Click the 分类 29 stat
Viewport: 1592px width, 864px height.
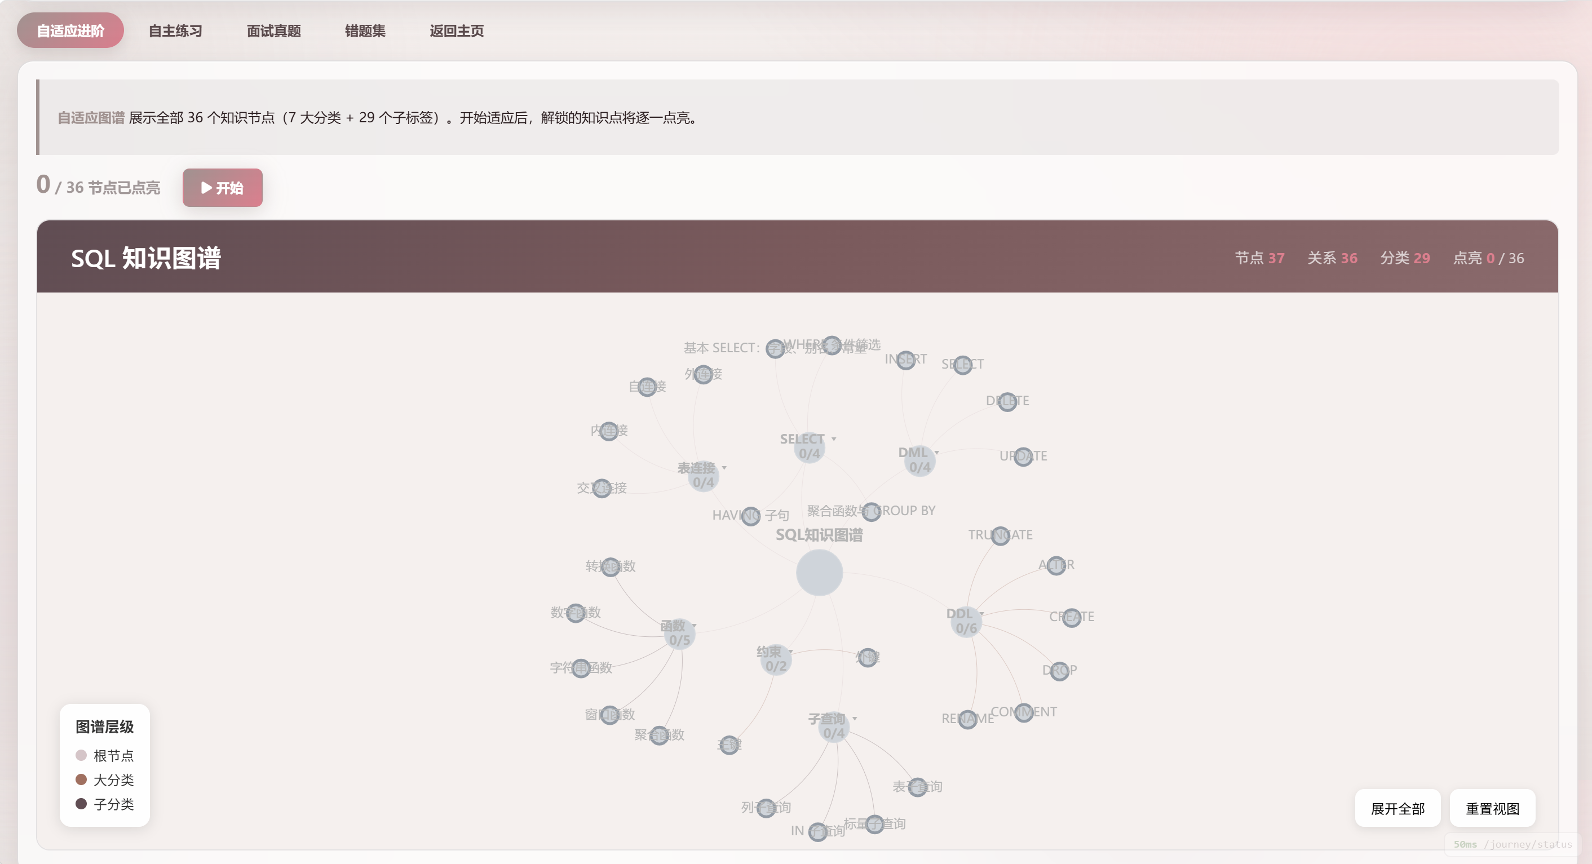(x=1405, y=258)
